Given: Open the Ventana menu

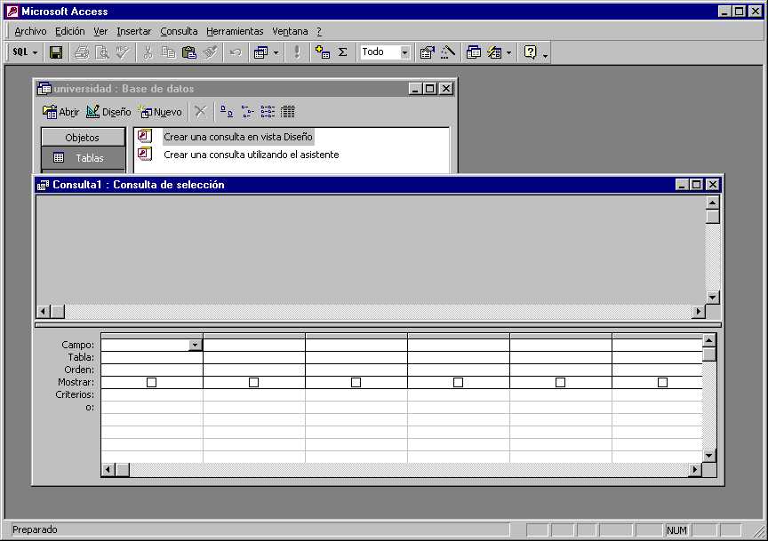Looking at the screenshot, I should (290, 31).
